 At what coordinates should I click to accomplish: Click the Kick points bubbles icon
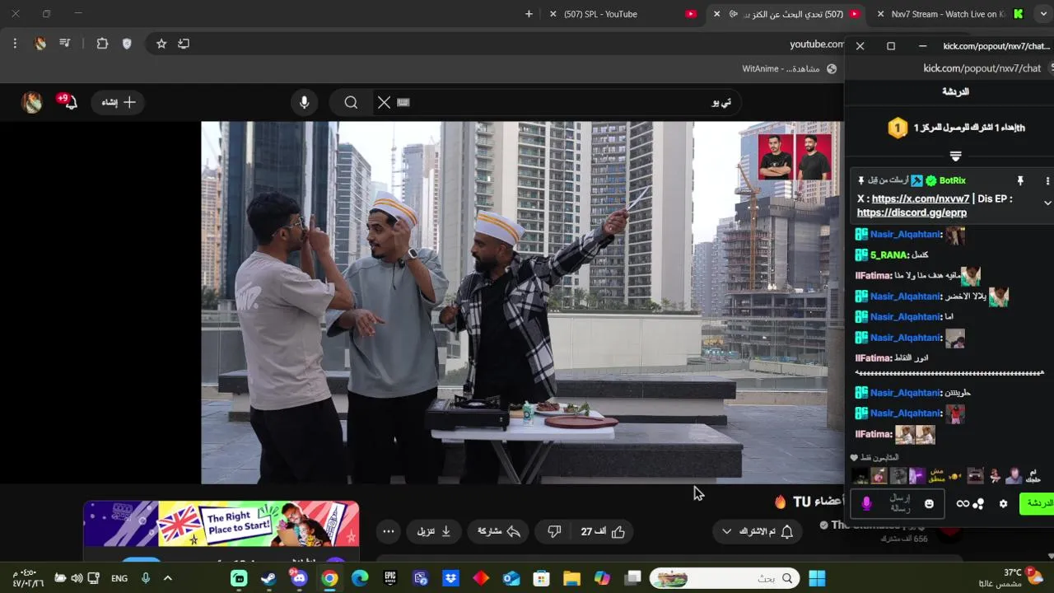pyautogui.click(x=978, y=503)
